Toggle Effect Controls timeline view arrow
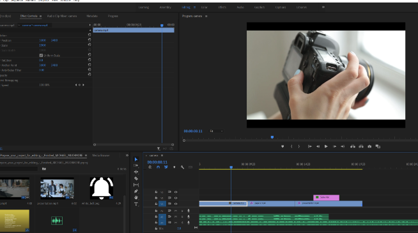418x233 pixels. [89, 25]
